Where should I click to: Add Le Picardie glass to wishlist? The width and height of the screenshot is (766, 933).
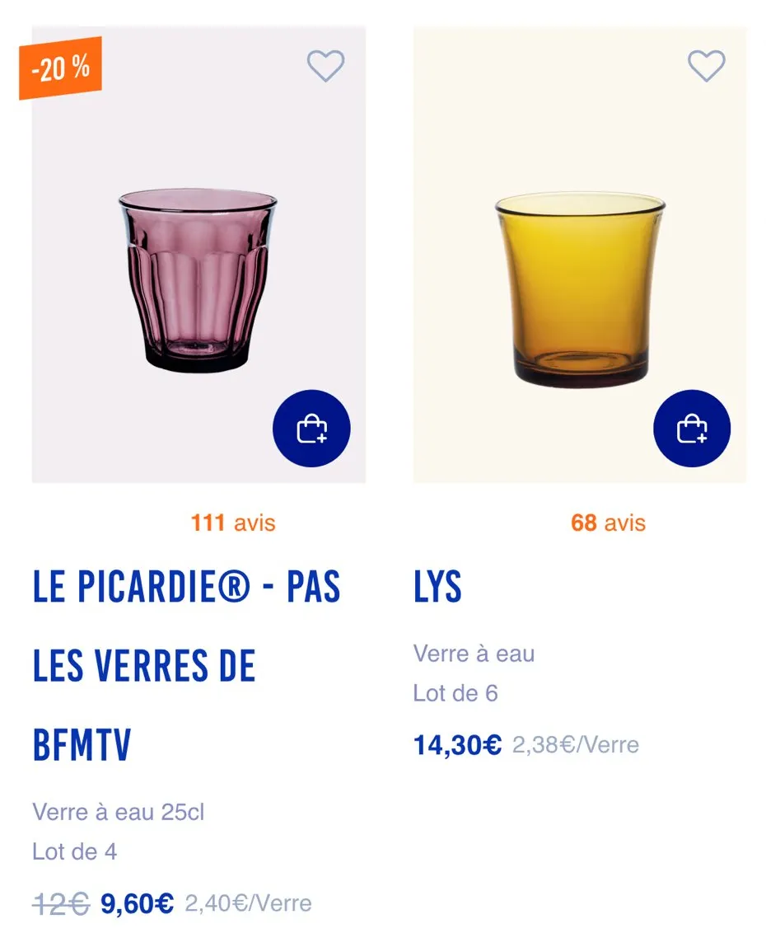325,66
